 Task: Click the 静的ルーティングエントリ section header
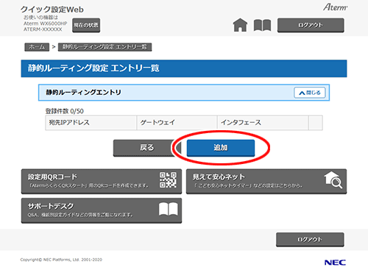click(x=184, y=93)
